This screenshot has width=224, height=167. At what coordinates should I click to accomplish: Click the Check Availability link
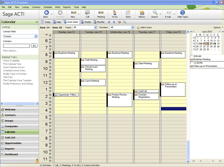point(11,61)
